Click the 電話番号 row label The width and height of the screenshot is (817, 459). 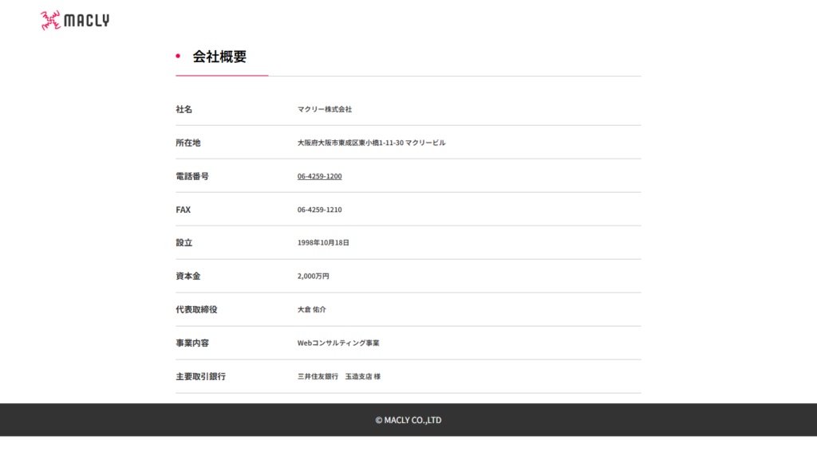click(x=192, y=176)
